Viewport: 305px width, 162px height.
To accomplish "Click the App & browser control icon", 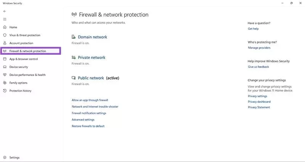I will 5,59.
